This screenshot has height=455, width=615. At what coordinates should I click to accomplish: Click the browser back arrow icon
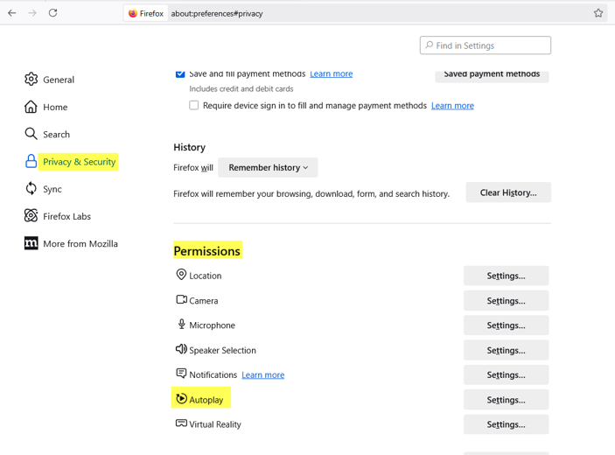(x=12, y=13)
